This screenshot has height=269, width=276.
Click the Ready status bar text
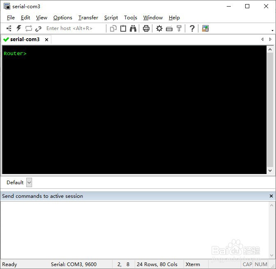[x=9, y=264]
